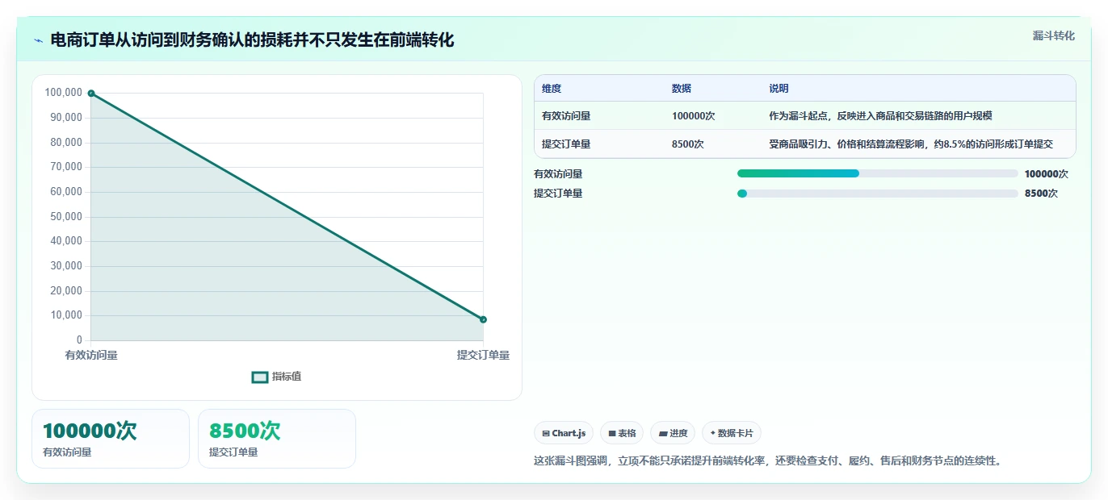
Task: Click the description starting 作为漏斗起点
Action: [x=880, y=116]
